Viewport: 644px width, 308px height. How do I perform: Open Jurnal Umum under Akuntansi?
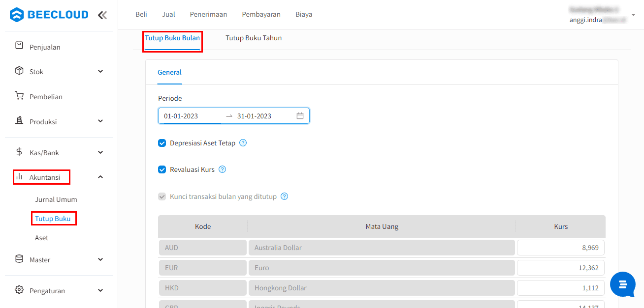pos(56,199)
